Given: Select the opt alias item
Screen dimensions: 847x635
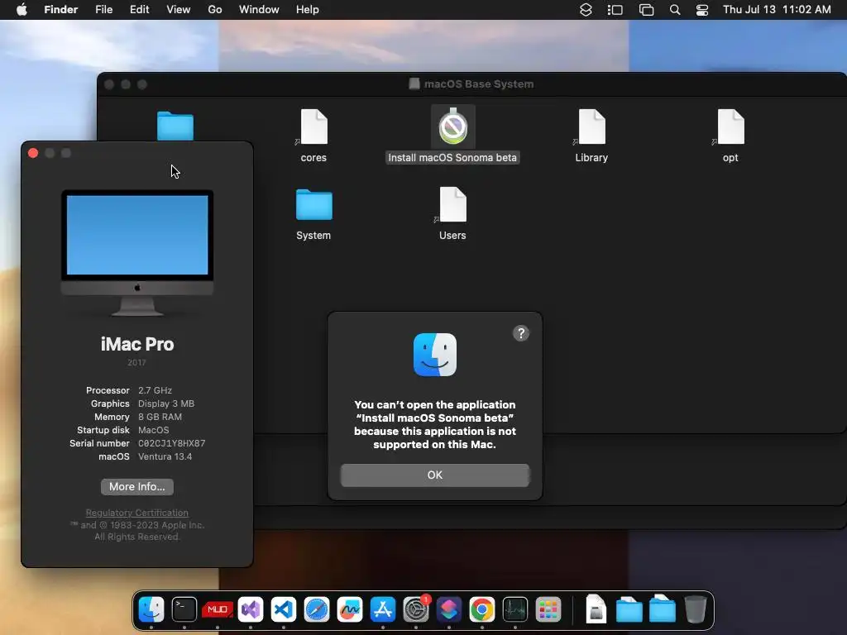Looking at the screenshot, I should tap(730, 135).
